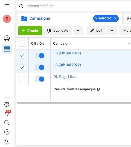Click the S account avatar
131x147 pixels.
click(7, 19)
